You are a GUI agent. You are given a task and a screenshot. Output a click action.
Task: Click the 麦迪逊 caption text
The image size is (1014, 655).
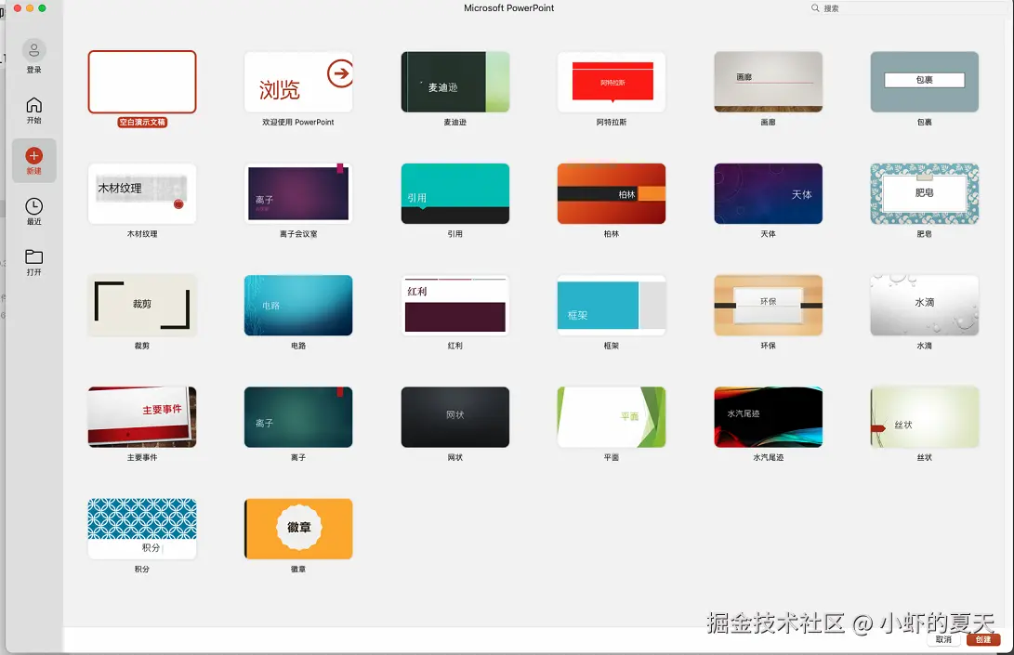[x=455, y=123]
